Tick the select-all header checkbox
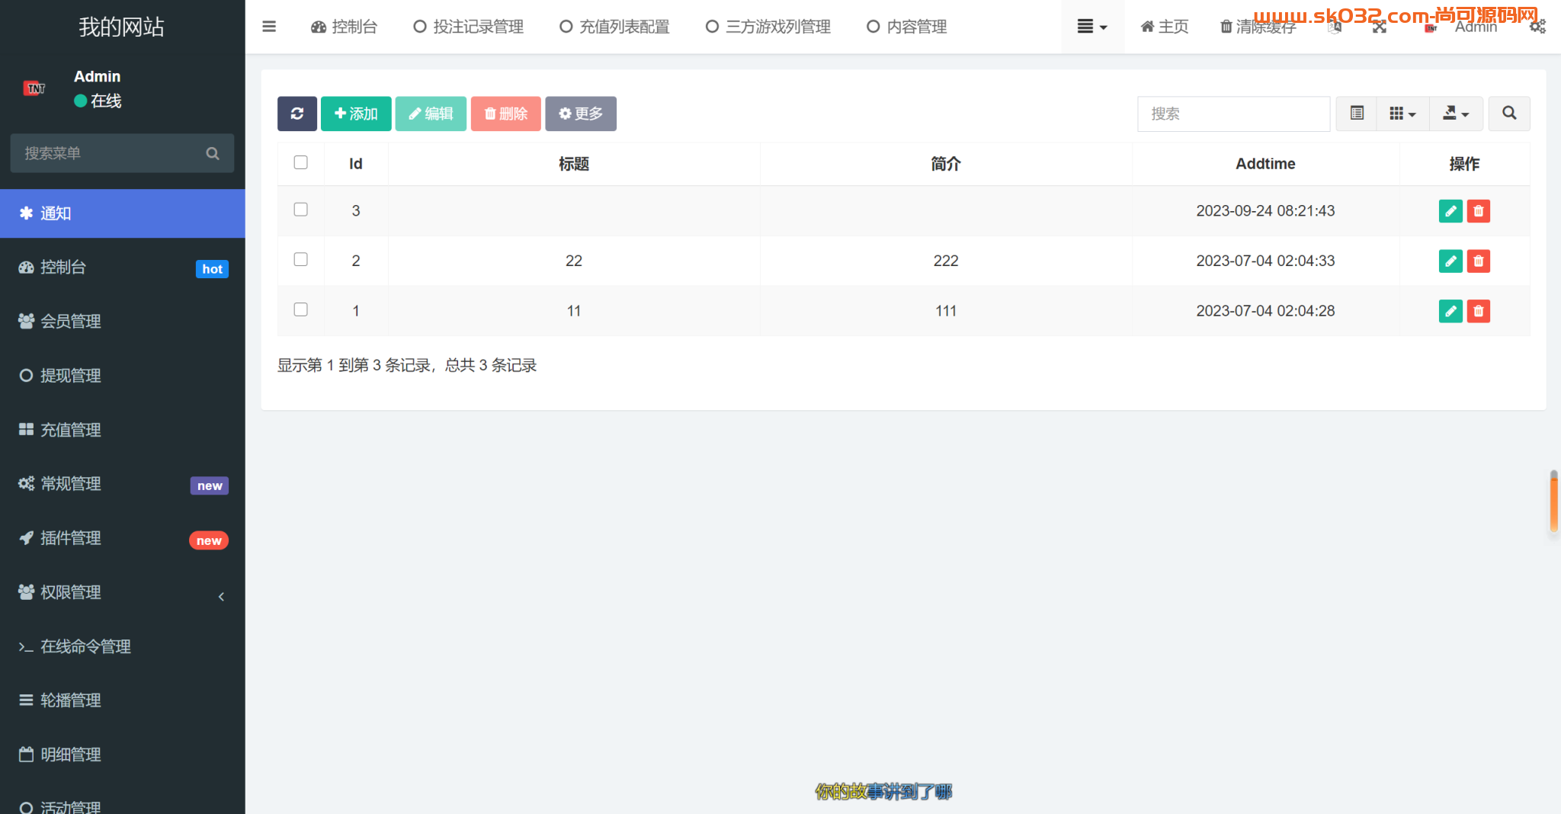1561x814 pixels. click(301, 162)
